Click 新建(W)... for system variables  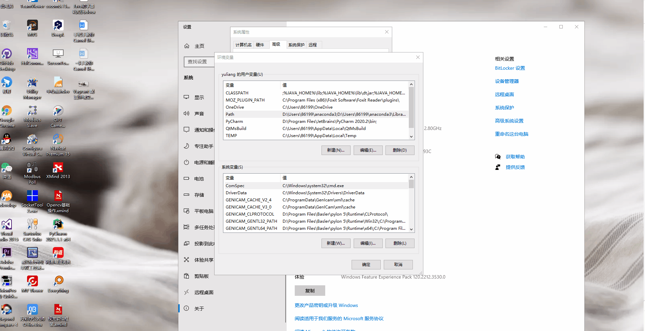[x=336, y=243]
